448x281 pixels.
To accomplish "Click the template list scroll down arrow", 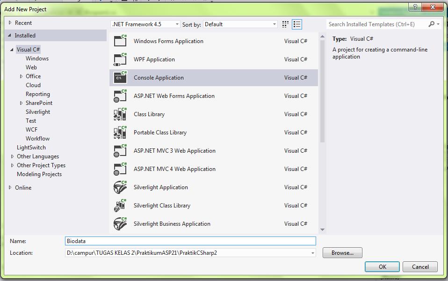I will 322,229.
